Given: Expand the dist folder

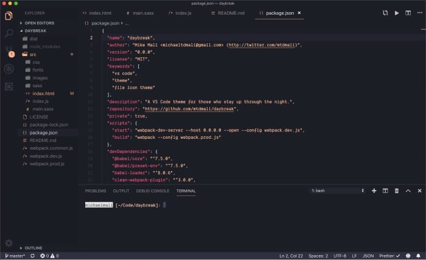Looking at the screenshot, I should (x=33, y=38).
